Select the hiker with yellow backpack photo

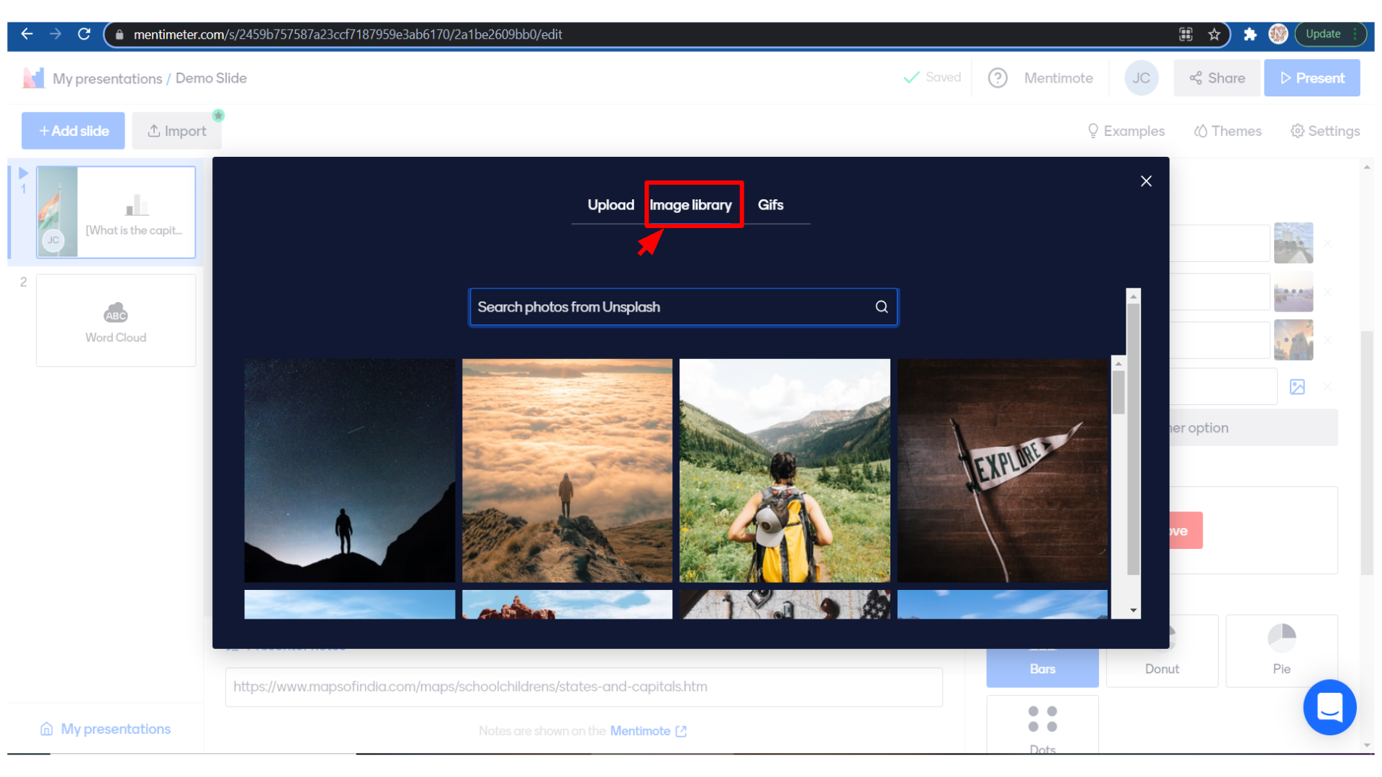click(785, 471)
